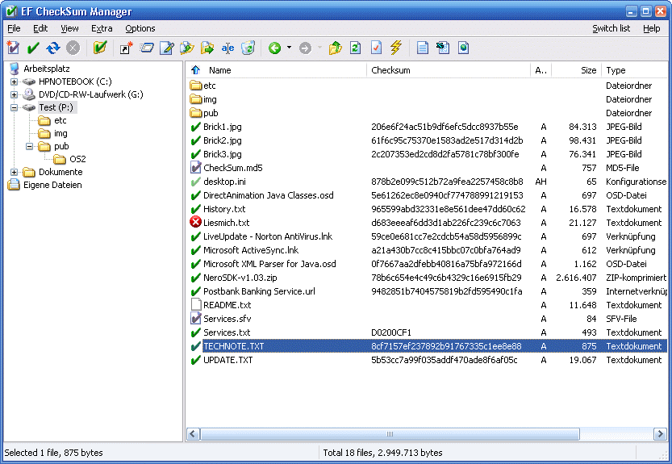The image size is (672, 464).
Task: Click the red error icon beside Liesmich.txt
Action: [x=195, y=222]
